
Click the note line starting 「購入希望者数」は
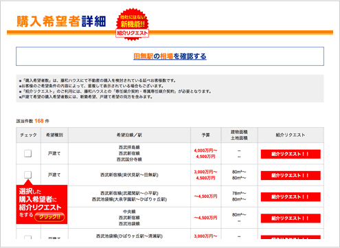tap(98, 80)
